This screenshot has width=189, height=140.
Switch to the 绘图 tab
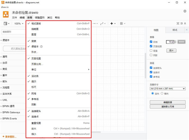[x=156, y=30]
